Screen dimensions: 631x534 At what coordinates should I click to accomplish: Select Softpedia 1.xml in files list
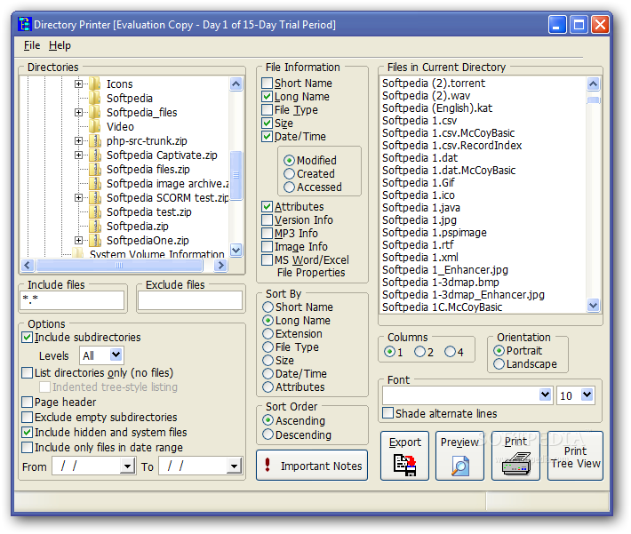(x=420, y=257)
